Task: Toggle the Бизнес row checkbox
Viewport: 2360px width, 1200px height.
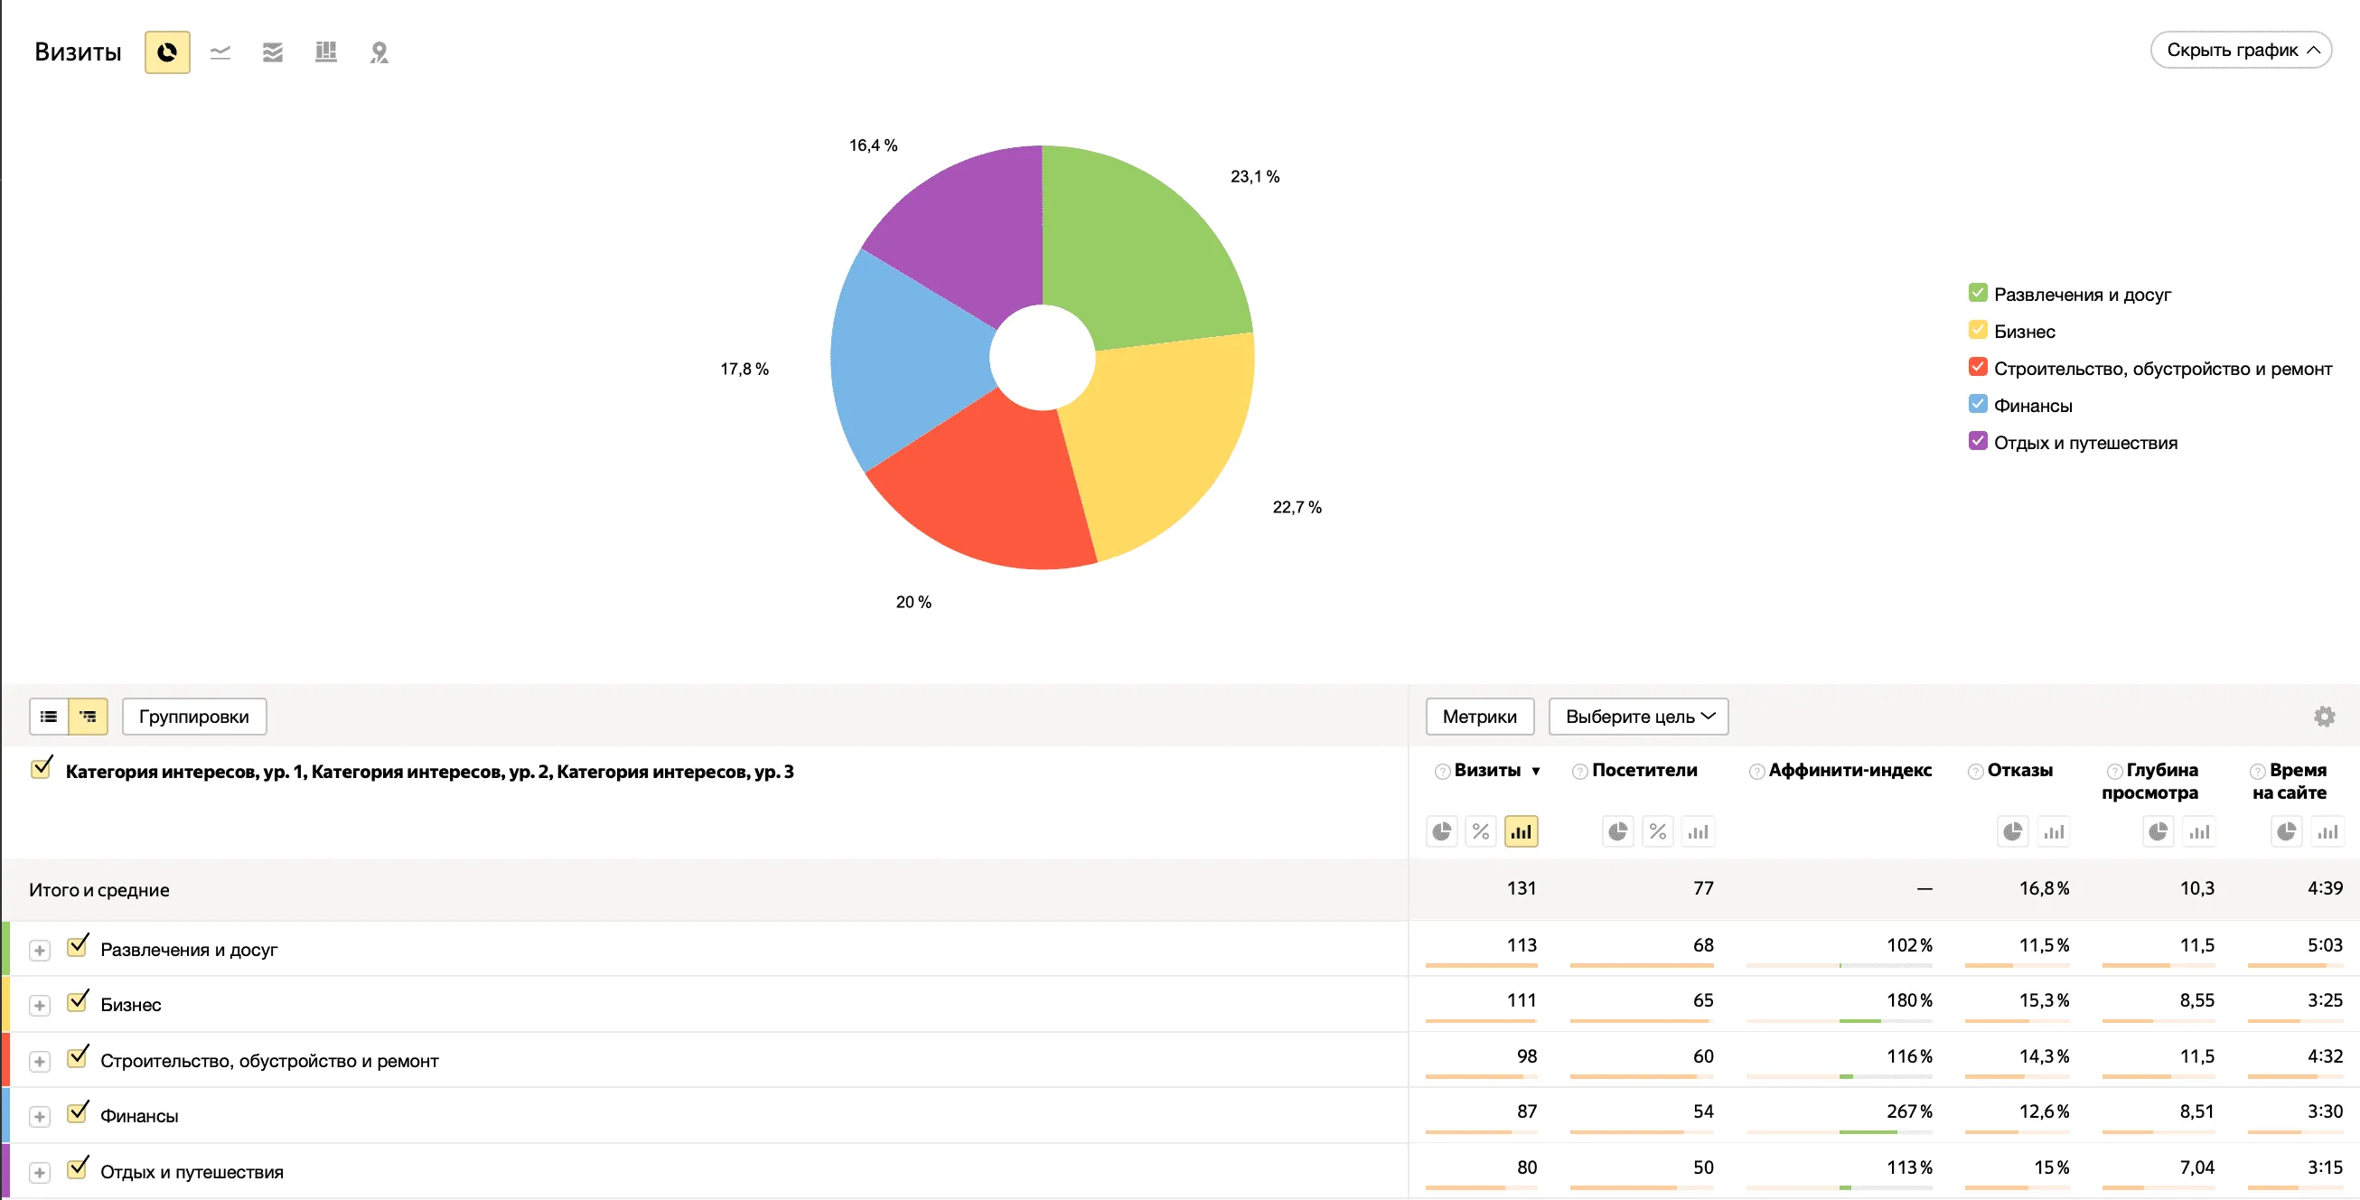Action: click(x=79, y=1001)
